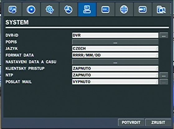Open the display settings tab icon
Viewport: 174px width, 129px height.
tap(13, 10)
